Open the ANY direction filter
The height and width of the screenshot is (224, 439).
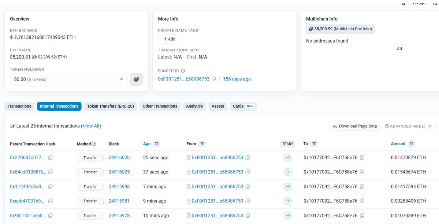click(288, 144)
